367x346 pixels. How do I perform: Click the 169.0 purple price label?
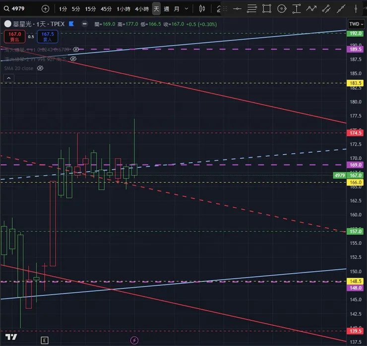point(355,165)
